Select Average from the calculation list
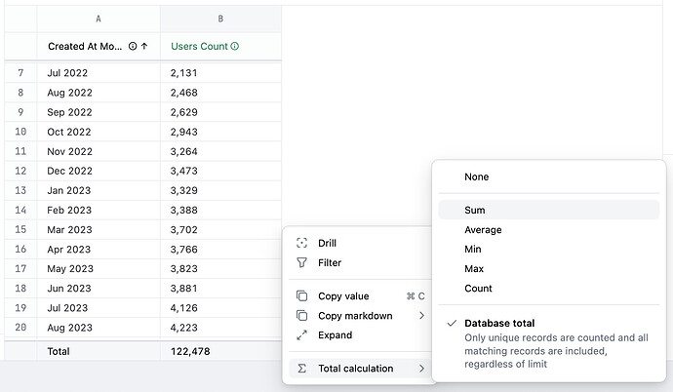The image size is (673, 392). point(483,230)
